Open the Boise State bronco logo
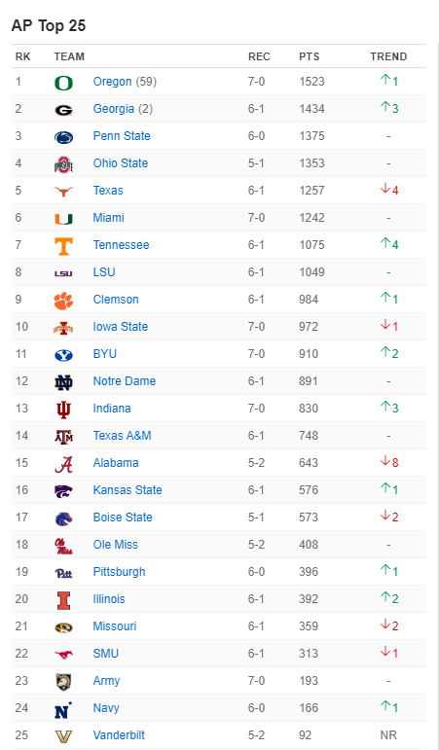The image size is (439, 750). click(x=63, y=518)
